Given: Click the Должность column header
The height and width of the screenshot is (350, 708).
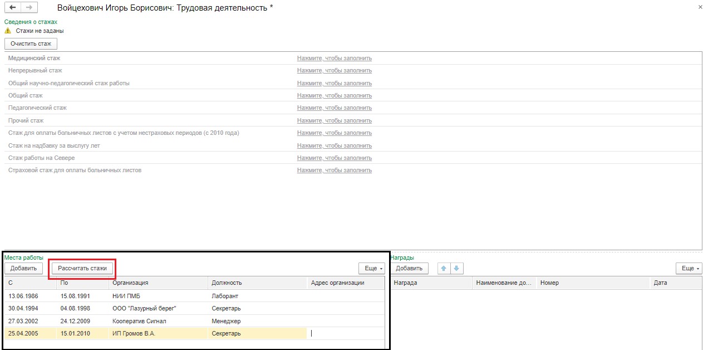Looking at the screenshot, I should [x=258, y=283].
